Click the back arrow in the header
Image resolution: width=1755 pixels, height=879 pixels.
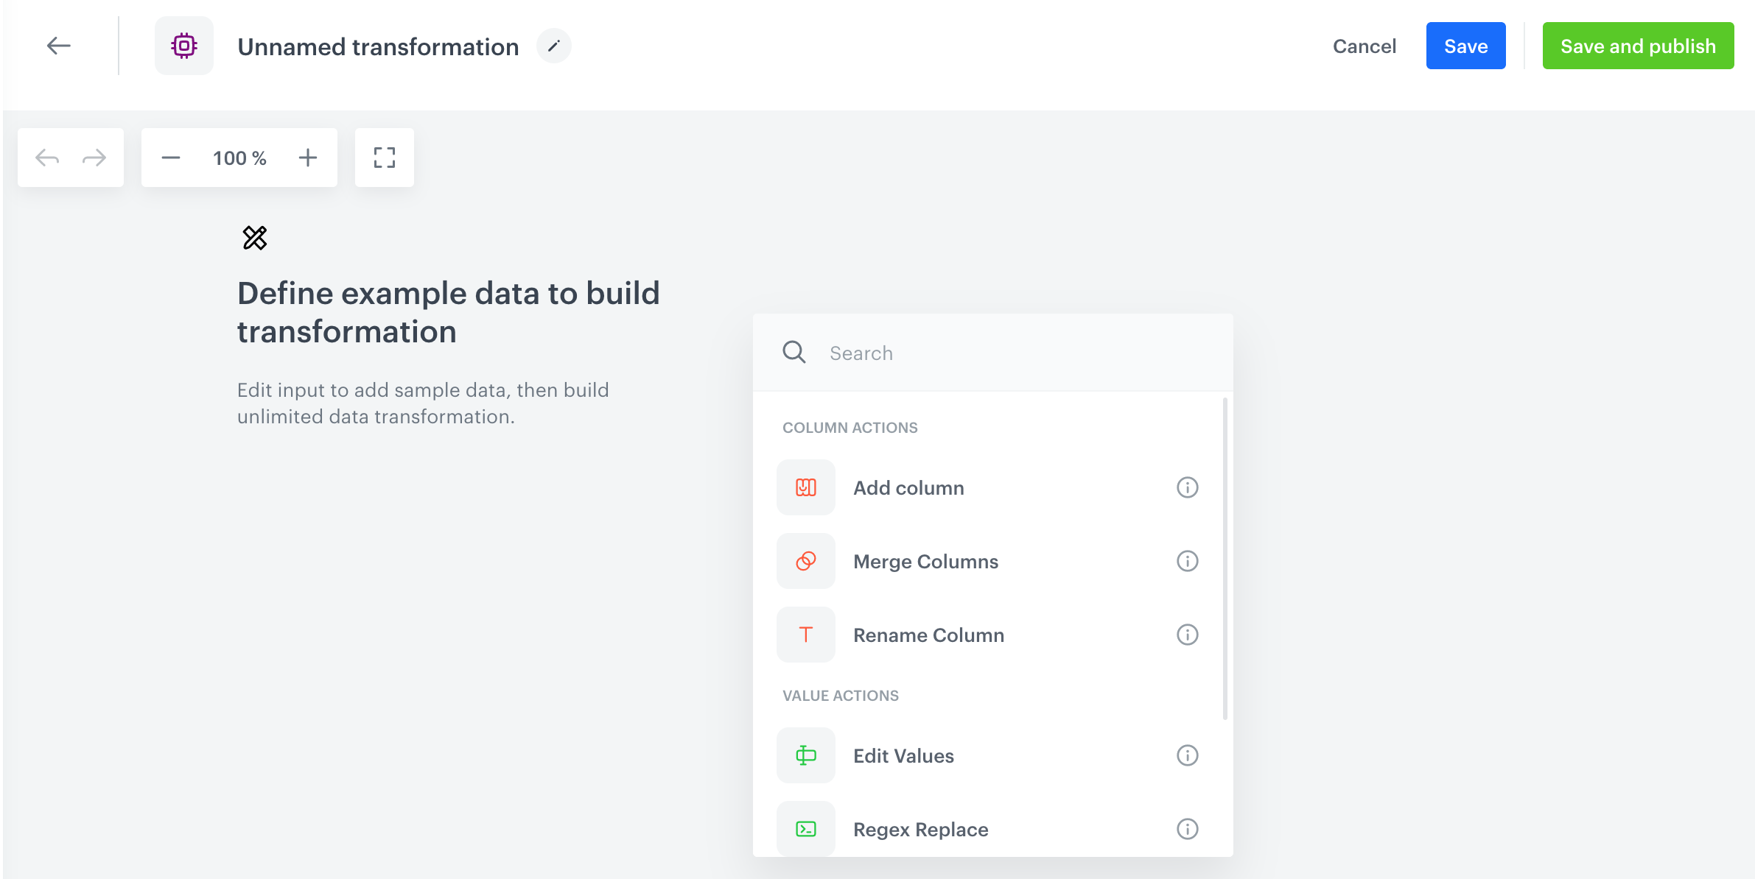(59, 46)
